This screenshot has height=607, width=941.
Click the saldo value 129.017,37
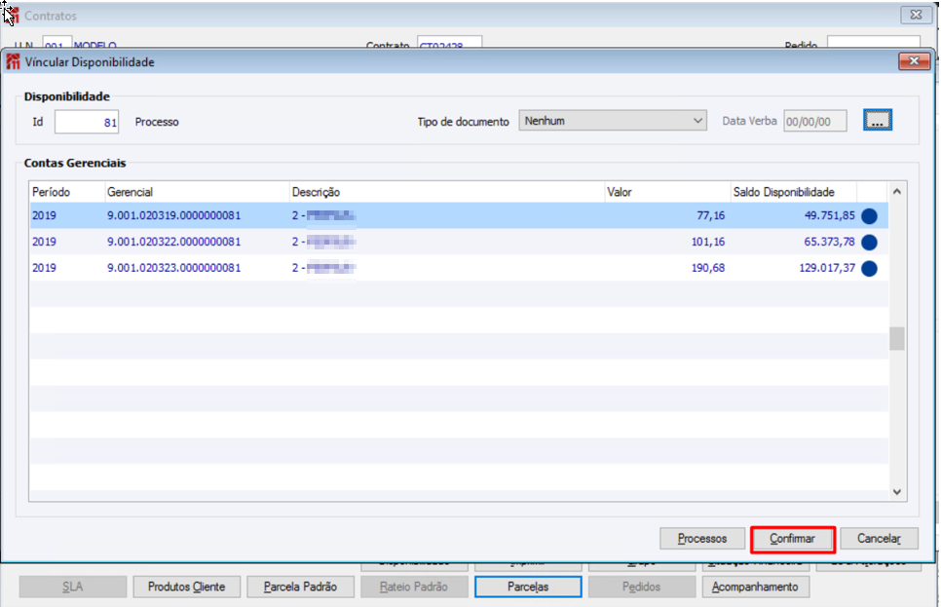pos(827,268)
